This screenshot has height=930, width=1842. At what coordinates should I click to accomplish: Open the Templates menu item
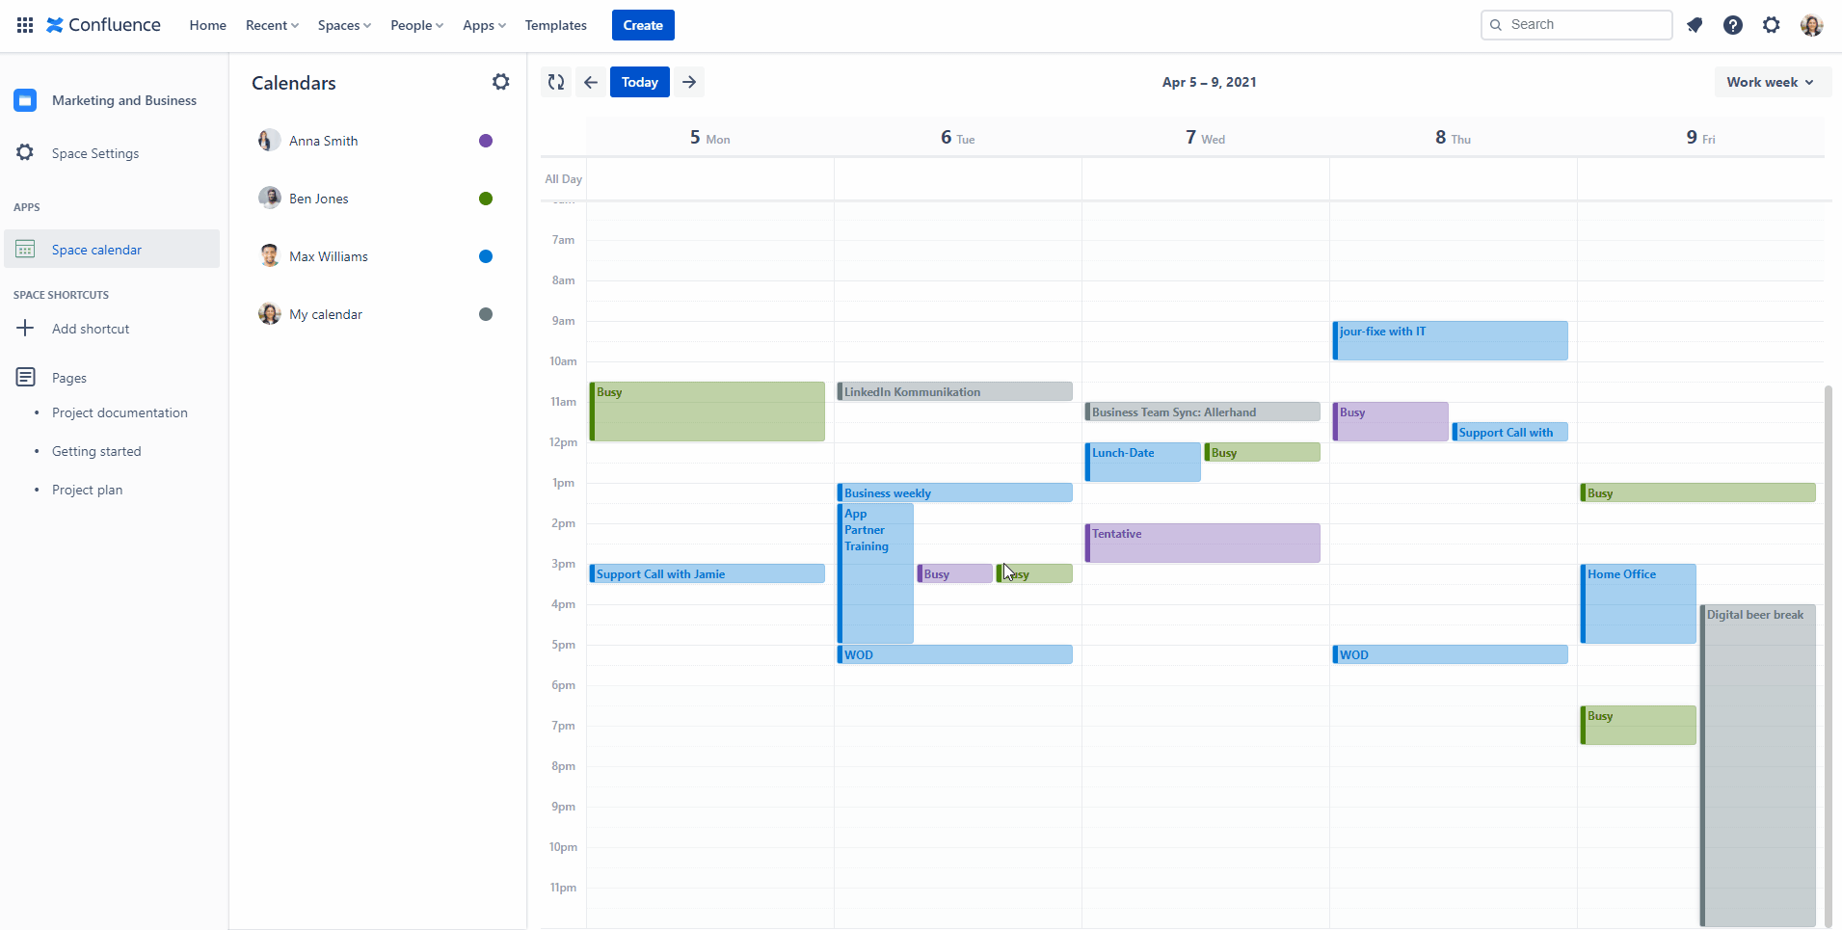(x=555, y=24)
